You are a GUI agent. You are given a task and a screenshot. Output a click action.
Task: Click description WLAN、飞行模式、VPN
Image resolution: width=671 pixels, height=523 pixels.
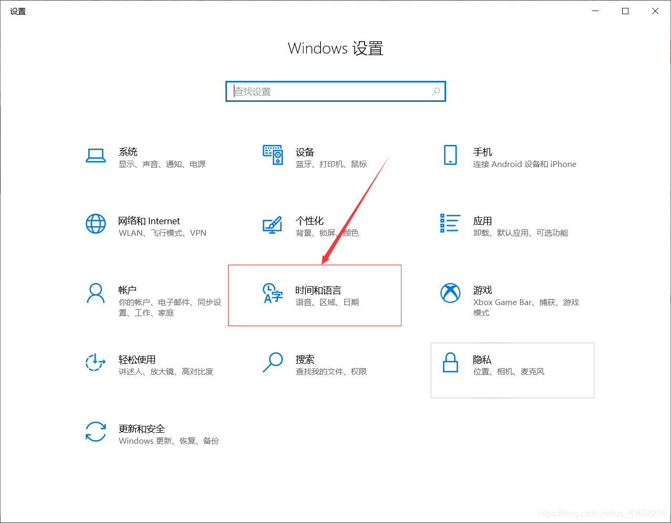click(162, 233)
